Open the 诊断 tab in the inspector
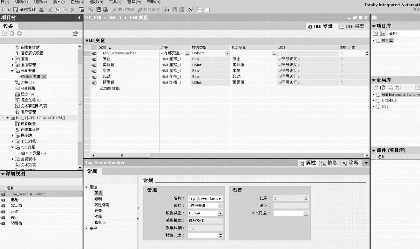Image resolution: width=420 pixels, height=249 pixels. pyautogui.click(x=351, y=163)
